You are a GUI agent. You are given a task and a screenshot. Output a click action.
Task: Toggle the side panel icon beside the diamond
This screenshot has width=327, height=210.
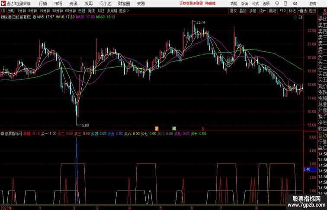click(301, 17)
